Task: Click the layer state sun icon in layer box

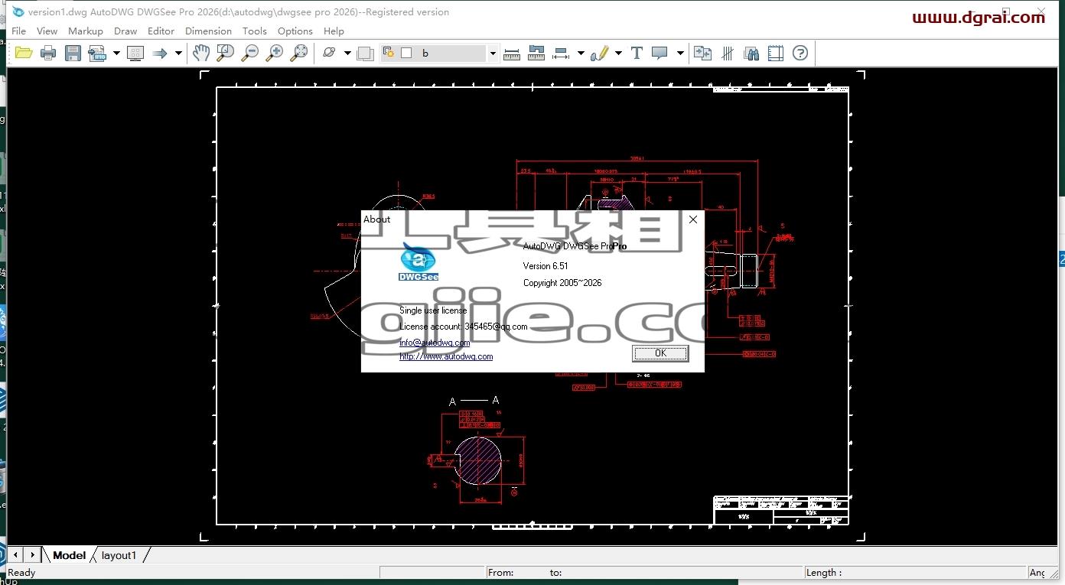Action: click(389, 53)
